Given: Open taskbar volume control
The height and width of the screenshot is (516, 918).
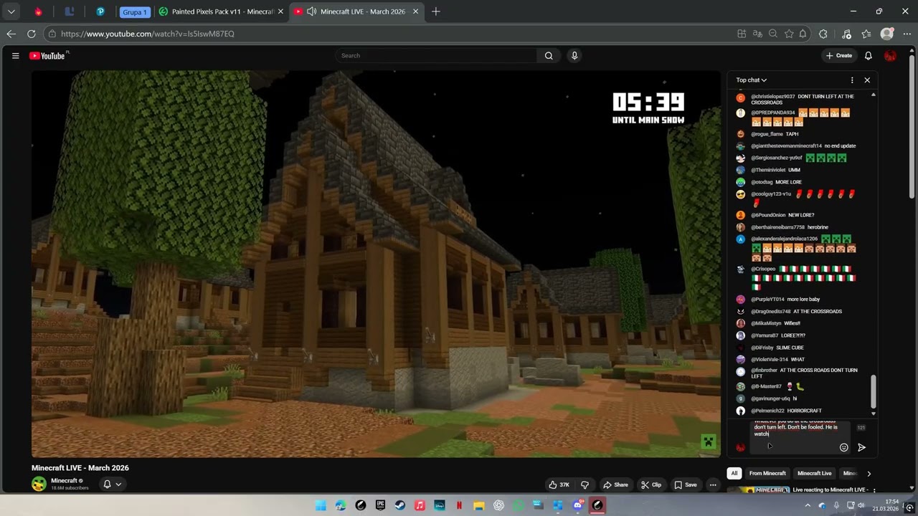Looking at the screenshot, I should (x=861, y=505).
